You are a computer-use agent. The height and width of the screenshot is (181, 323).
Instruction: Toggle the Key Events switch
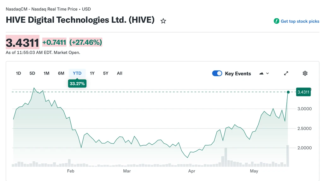click(217, 73)
